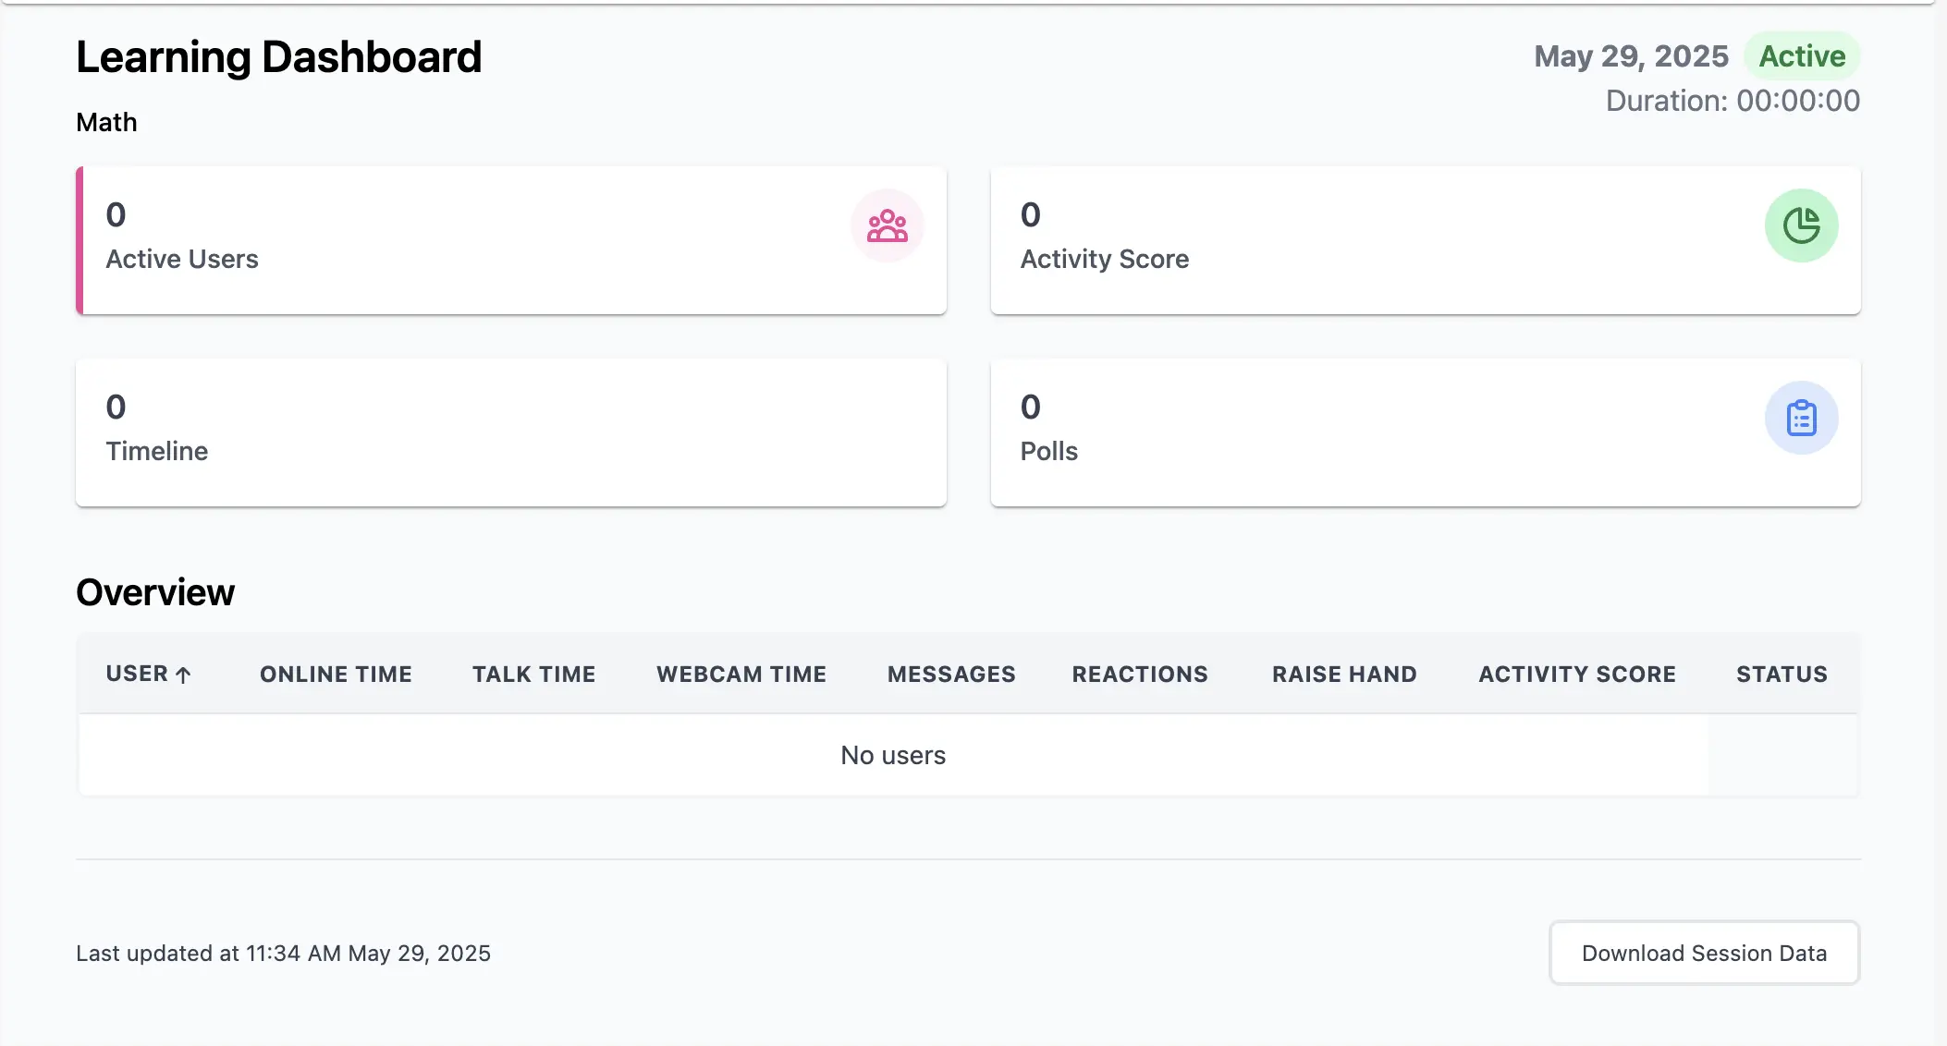Click the blue Polls clipboard icon
Screen dimensions: 1947x1046
(1801, 418)
